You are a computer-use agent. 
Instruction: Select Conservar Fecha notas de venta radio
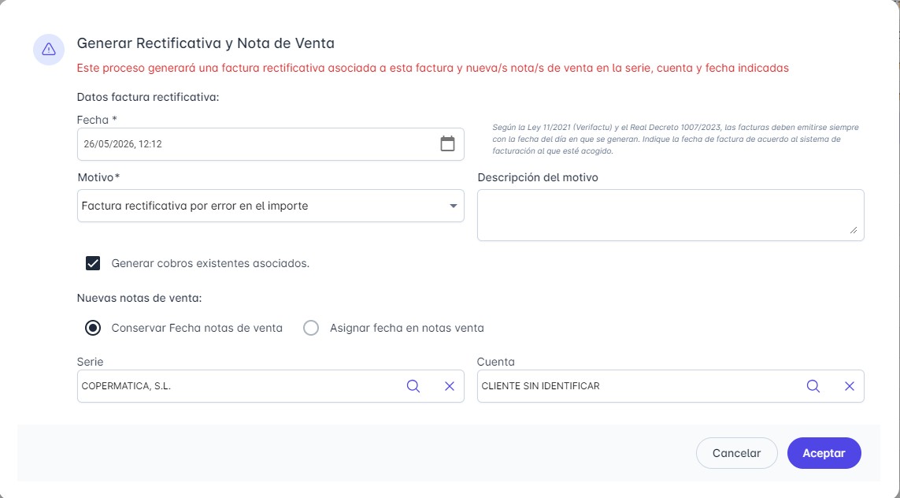pos(93,328)
